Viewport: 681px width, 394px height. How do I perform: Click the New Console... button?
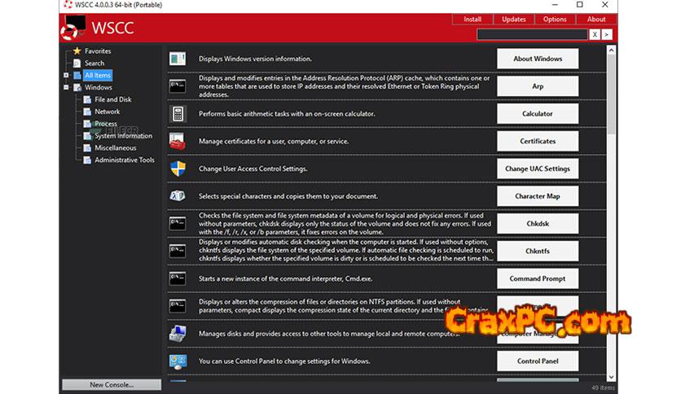click(x=112, y=384)
